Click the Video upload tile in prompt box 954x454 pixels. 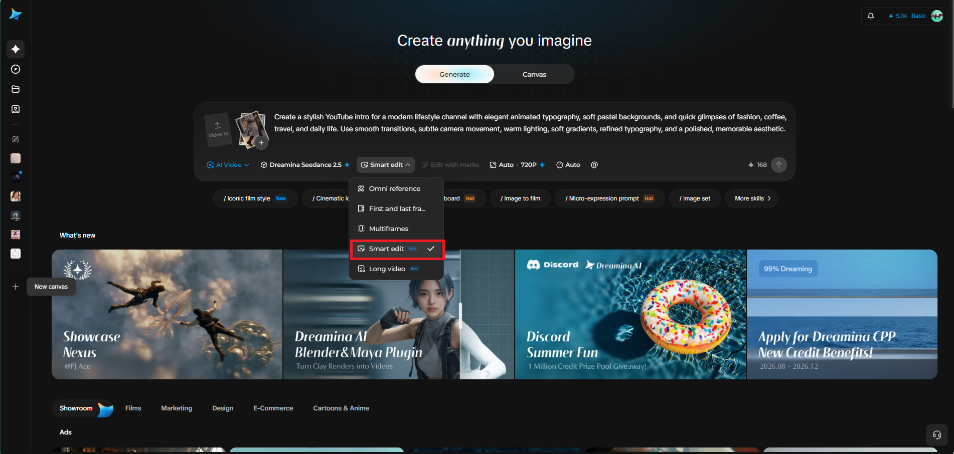(218, 130)
